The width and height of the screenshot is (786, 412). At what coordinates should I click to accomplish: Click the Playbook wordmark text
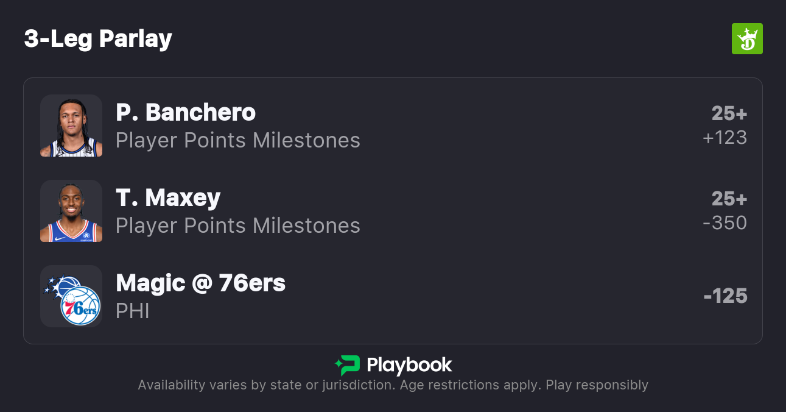pos(409,365)
